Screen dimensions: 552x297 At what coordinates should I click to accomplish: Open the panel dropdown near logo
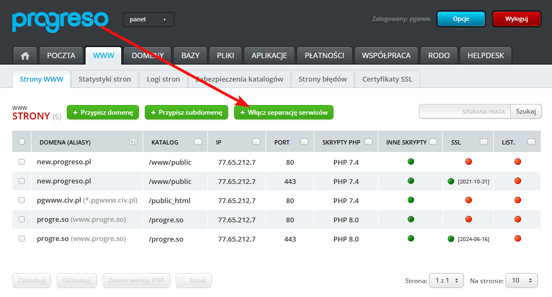coord(148,20)
